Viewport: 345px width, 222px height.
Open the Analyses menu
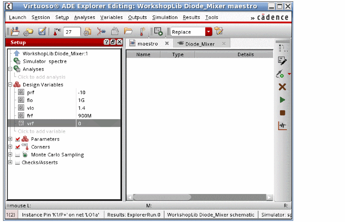(85, 17)
